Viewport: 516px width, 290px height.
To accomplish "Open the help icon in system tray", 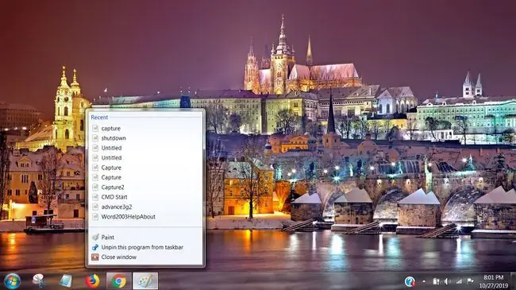I will coord(410,281).
